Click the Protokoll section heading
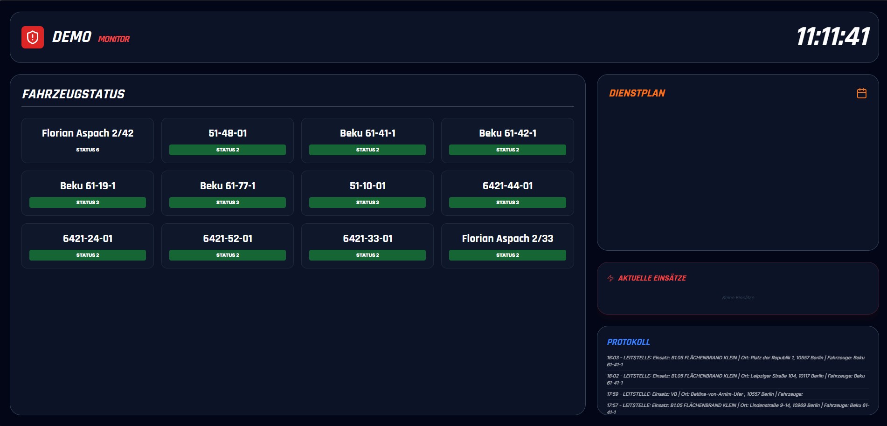Image resolution: width=887 pixels, height=426 pixels. pos(628,342)
